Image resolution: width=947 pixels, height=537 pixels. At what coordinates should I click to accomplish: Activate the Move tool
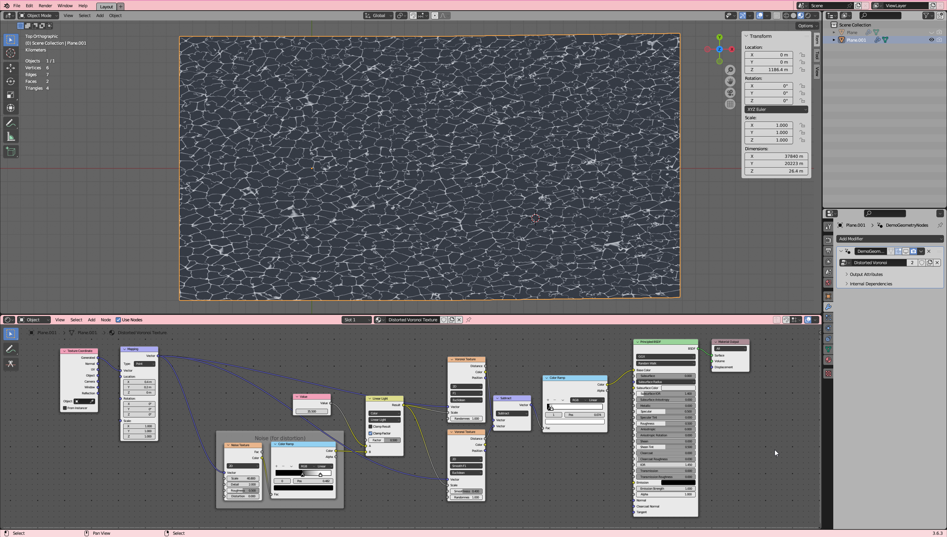tap(11, 68)
